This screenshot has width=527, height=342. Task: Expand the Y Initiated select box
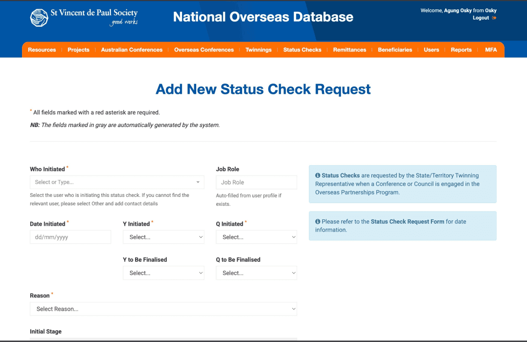(x=163, y=237)
